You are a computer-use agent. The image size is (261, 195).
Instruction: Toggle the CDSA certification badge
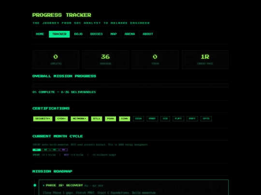tap(138, 119)
